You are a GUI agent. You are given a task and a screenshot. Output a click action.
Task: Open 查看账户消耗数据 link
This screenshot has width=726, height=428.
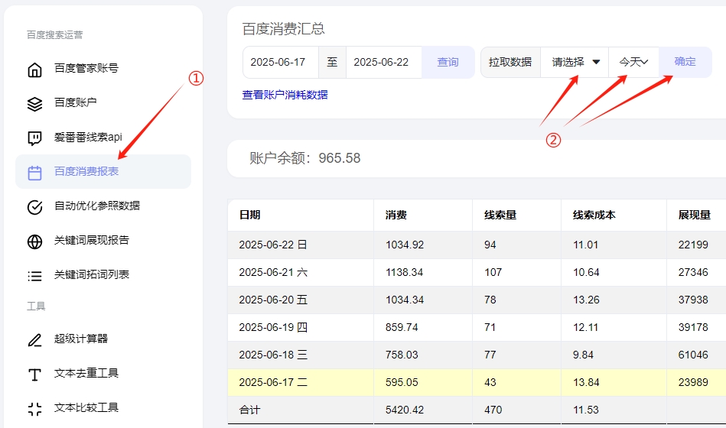point(285,95)
